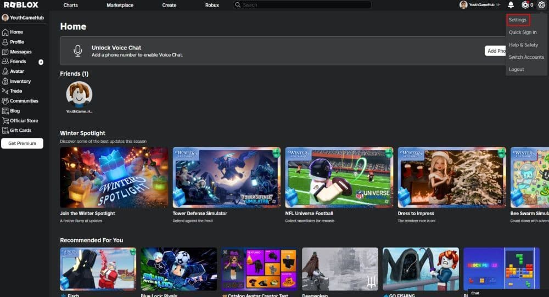Open the Communities sidebar link

(x=24, y=101)
